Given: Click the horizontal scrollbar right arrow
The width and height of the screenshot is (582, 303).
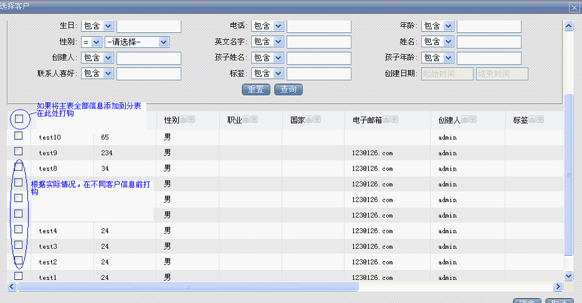Looking at the screenshot, I should tap(558, 287).
